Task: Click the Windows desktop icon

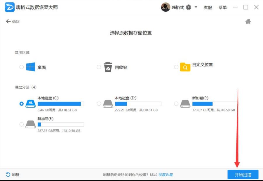Action: point(31,67)
